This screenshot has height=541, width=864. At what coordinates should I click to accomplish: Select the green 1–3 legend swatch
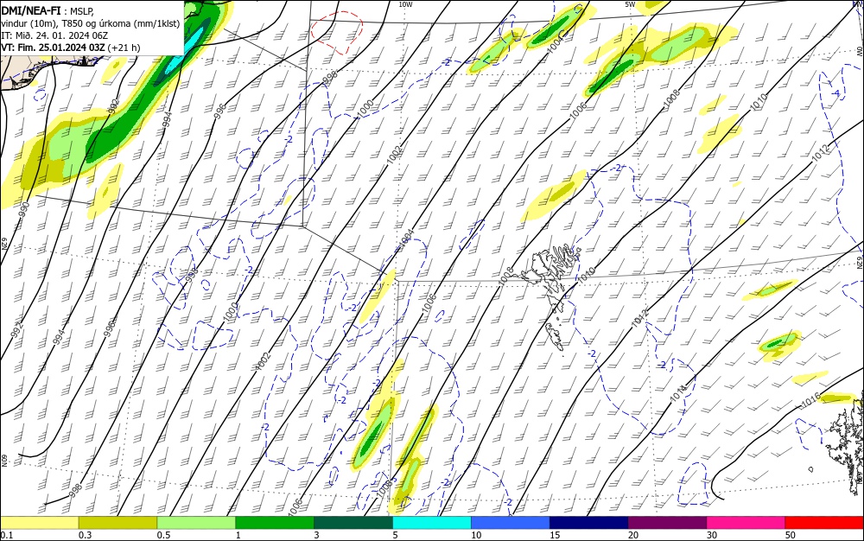point(275,523)
